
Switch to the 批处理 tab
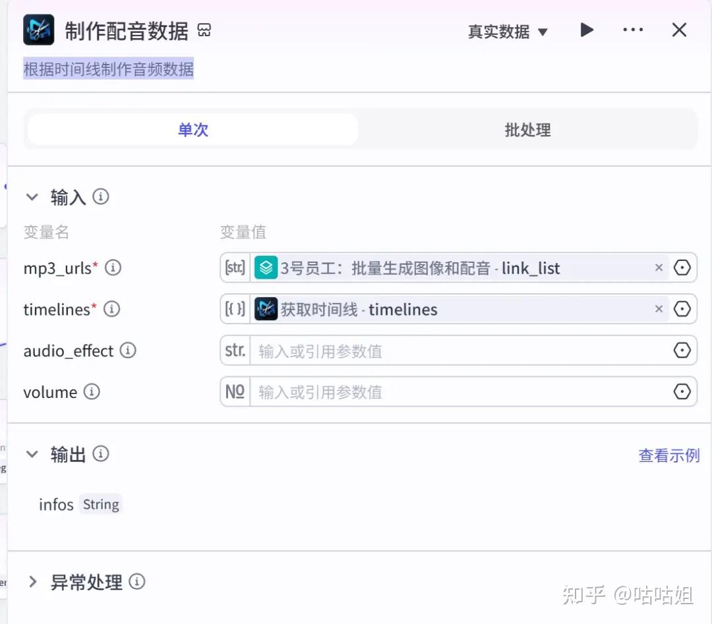pos(527,130)
